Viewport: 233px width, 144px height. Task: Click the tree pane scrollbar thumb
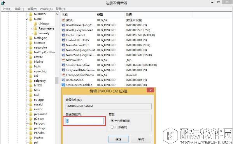coord(57,80)
